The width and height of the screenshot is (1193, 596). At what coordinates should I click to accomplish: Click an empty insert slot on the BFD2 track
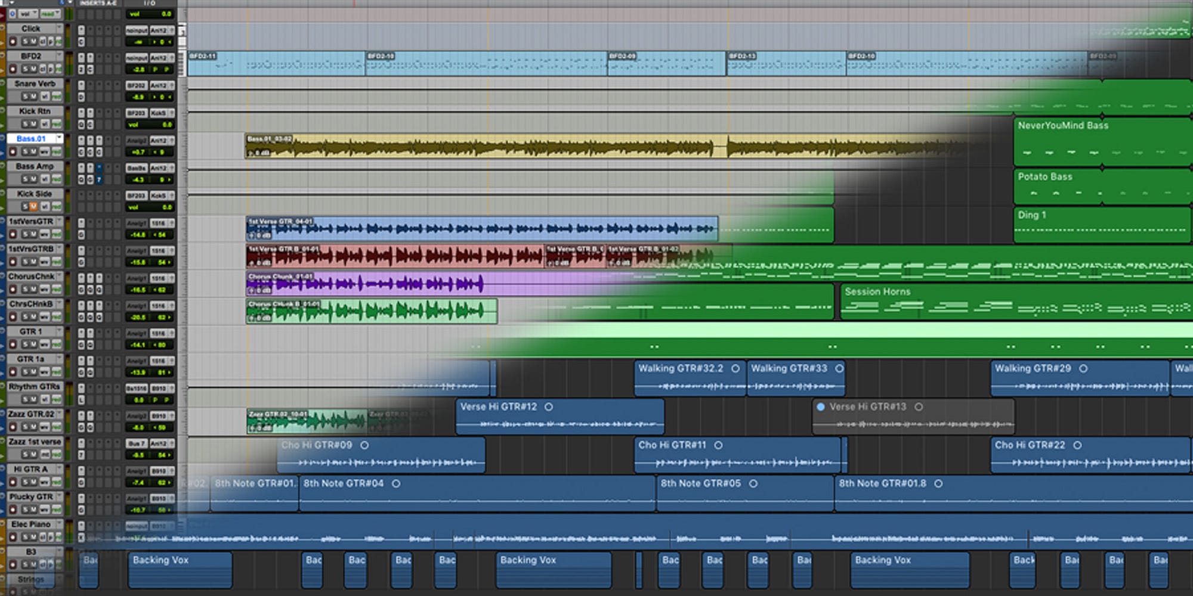tap(98, 57)
